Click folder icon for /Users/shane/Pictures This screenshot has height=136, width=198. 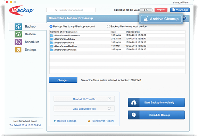[x=52, y=50]
